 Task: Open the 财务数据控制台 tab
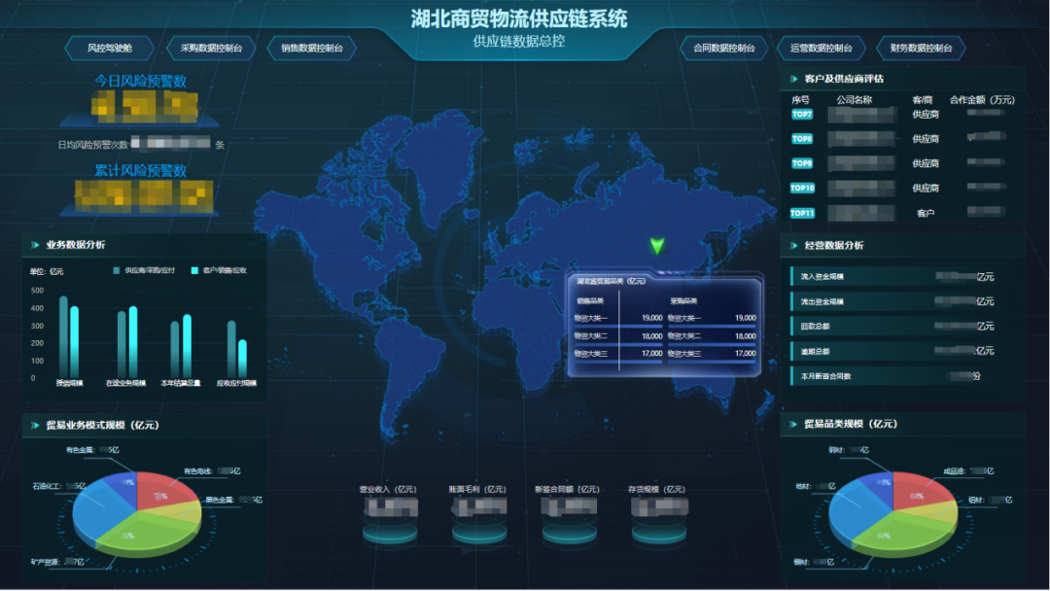pos(921,48)
